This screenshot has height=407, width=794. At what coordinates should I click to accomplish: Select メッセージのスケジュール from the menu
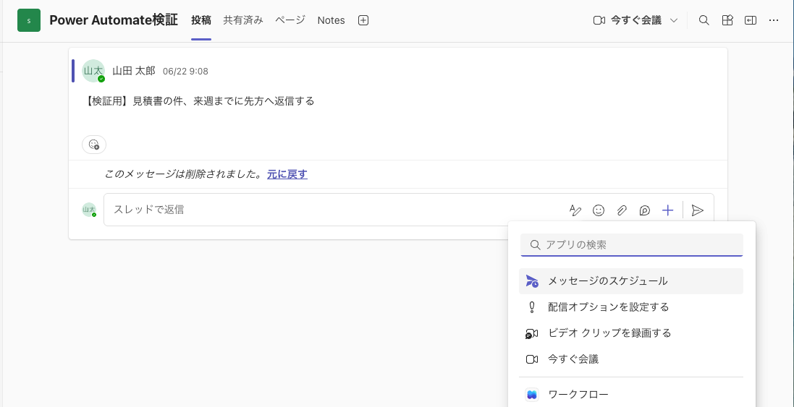click(x=631, y=281)
